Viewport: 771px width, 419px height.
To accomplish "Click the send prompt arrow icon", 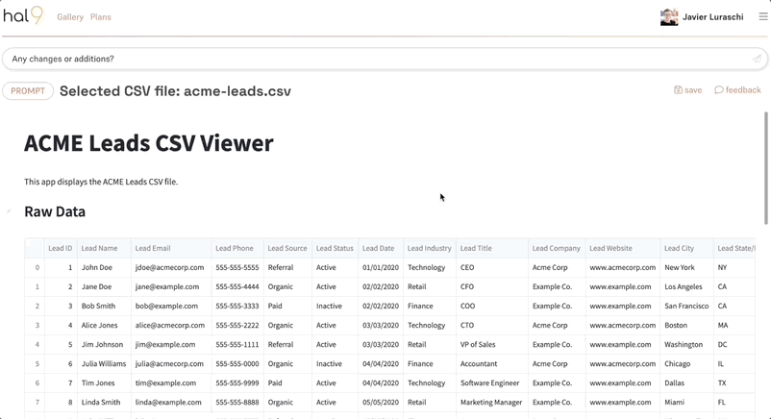I will [756, 59].
